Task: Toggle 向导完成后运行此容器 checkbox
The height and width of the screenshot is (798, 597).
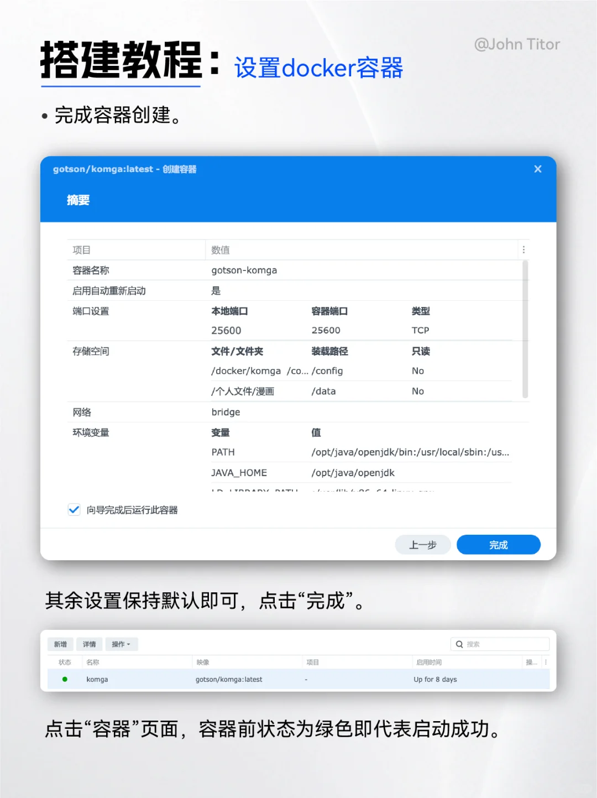Action: pos(74,510)
